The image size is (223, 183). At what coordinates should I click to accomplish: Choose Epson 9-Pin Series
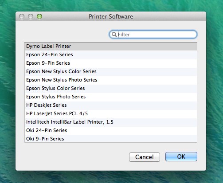(x=111, y=63)
